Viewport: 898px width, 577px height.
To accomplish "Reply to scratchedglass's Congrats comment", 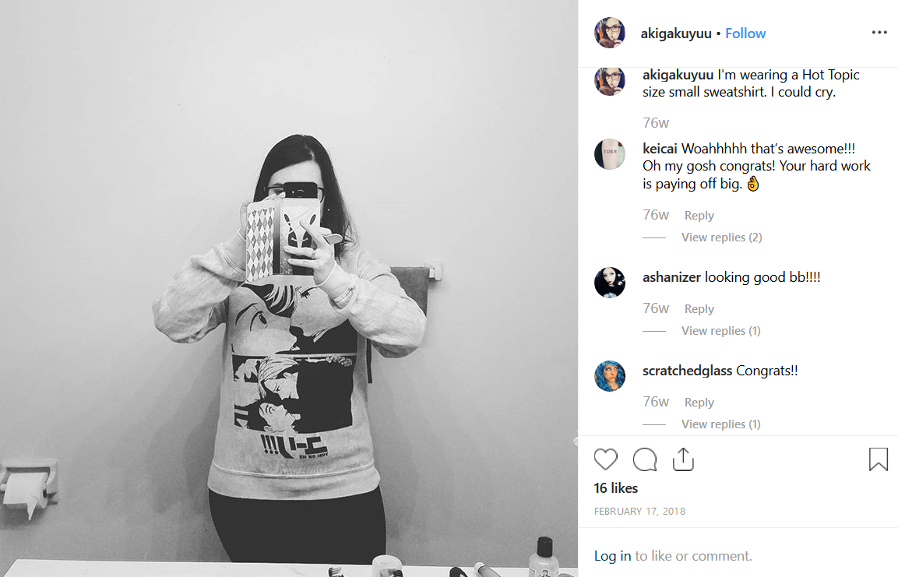I will click(x=699, y=402).
